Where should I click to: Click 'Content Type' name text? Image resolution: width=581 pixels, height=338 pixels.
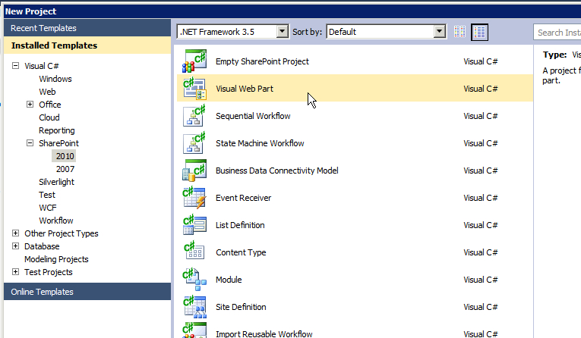click(x=241, y=252)
